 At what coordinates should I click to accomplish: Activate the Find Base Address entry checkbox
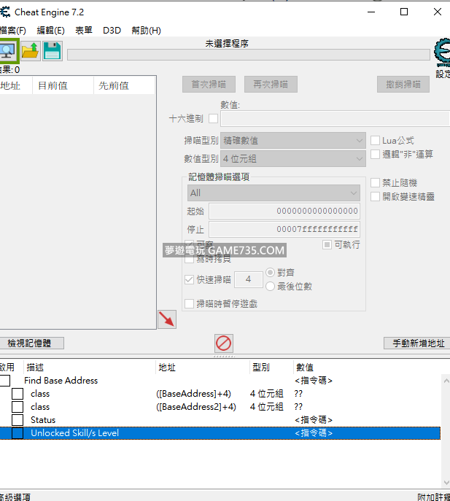point(5,380)
